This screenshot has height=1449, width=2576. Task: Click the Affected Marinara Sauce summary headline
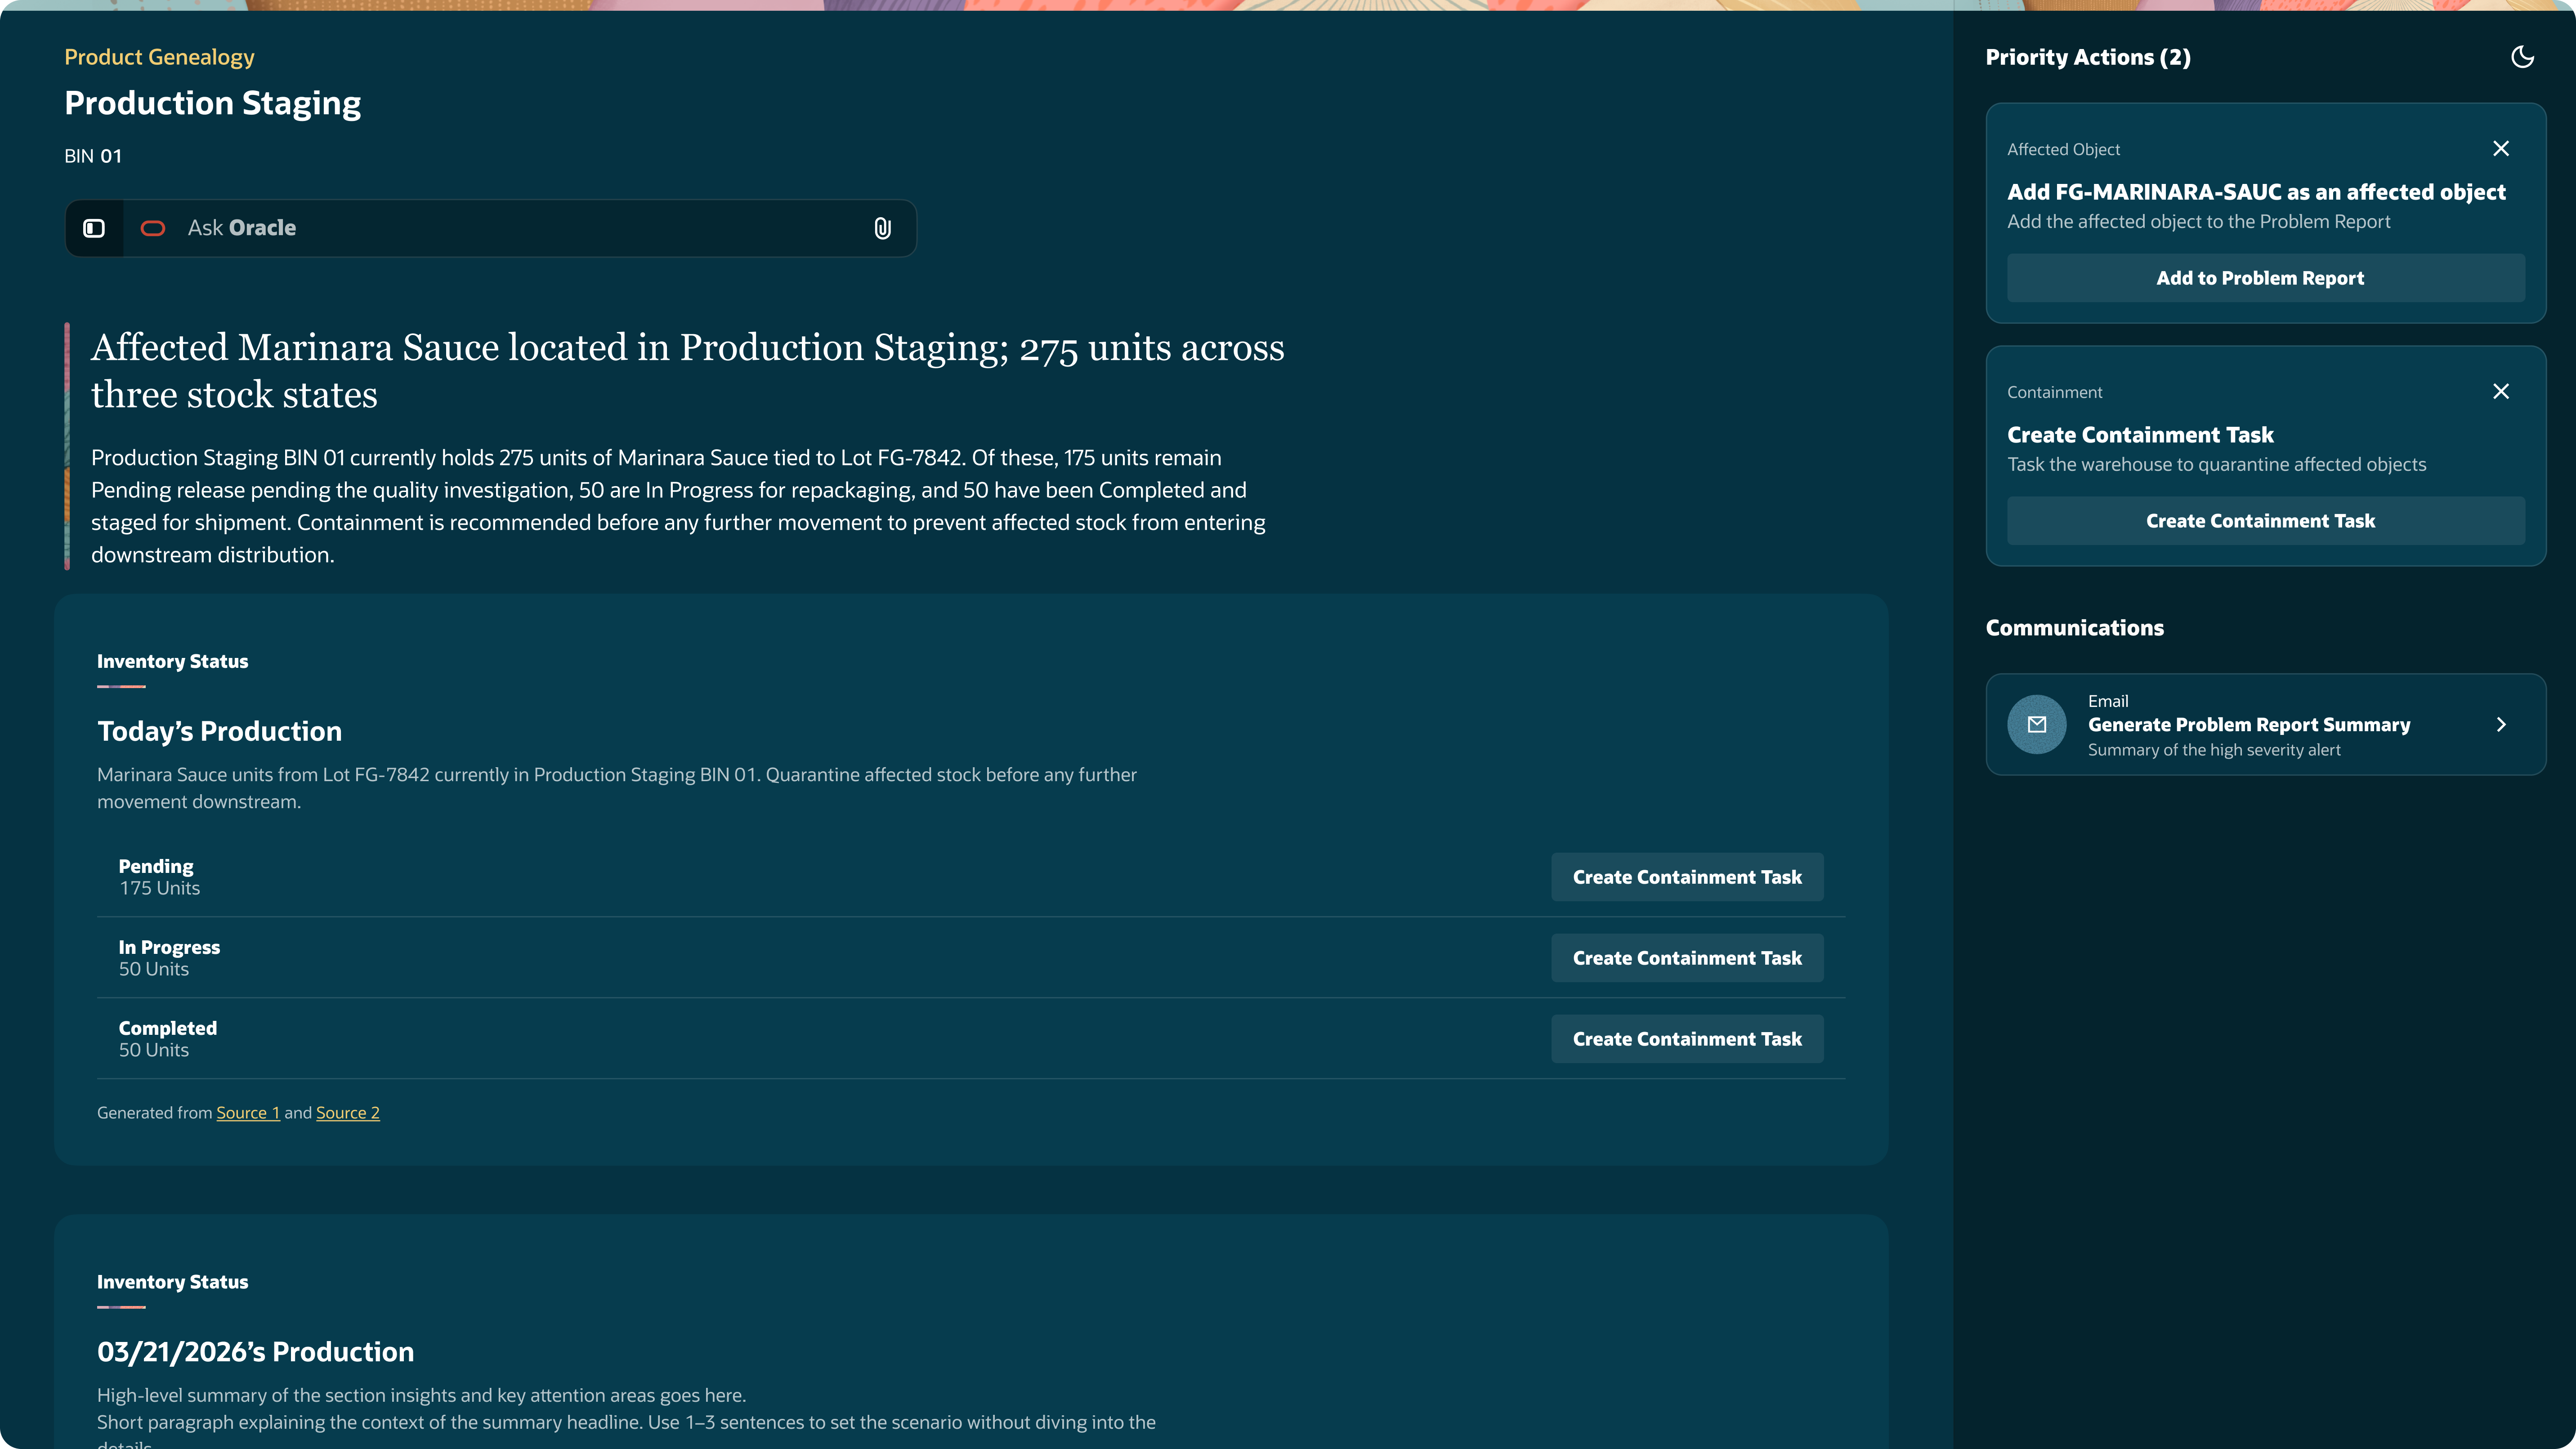coord(688,371)
